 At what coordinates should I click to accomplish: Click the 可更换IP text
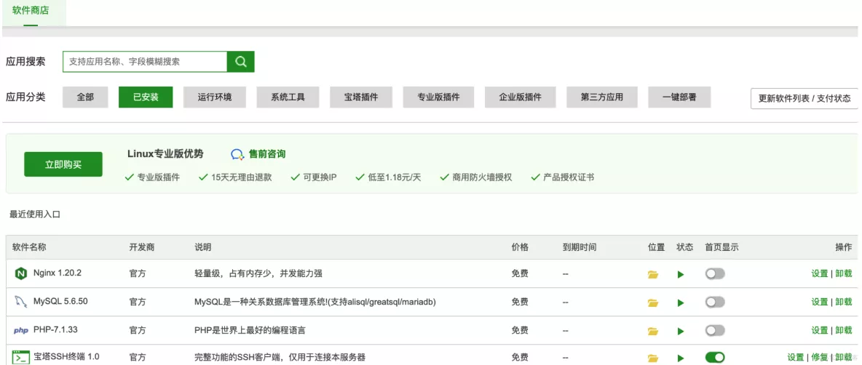point(320,178)
